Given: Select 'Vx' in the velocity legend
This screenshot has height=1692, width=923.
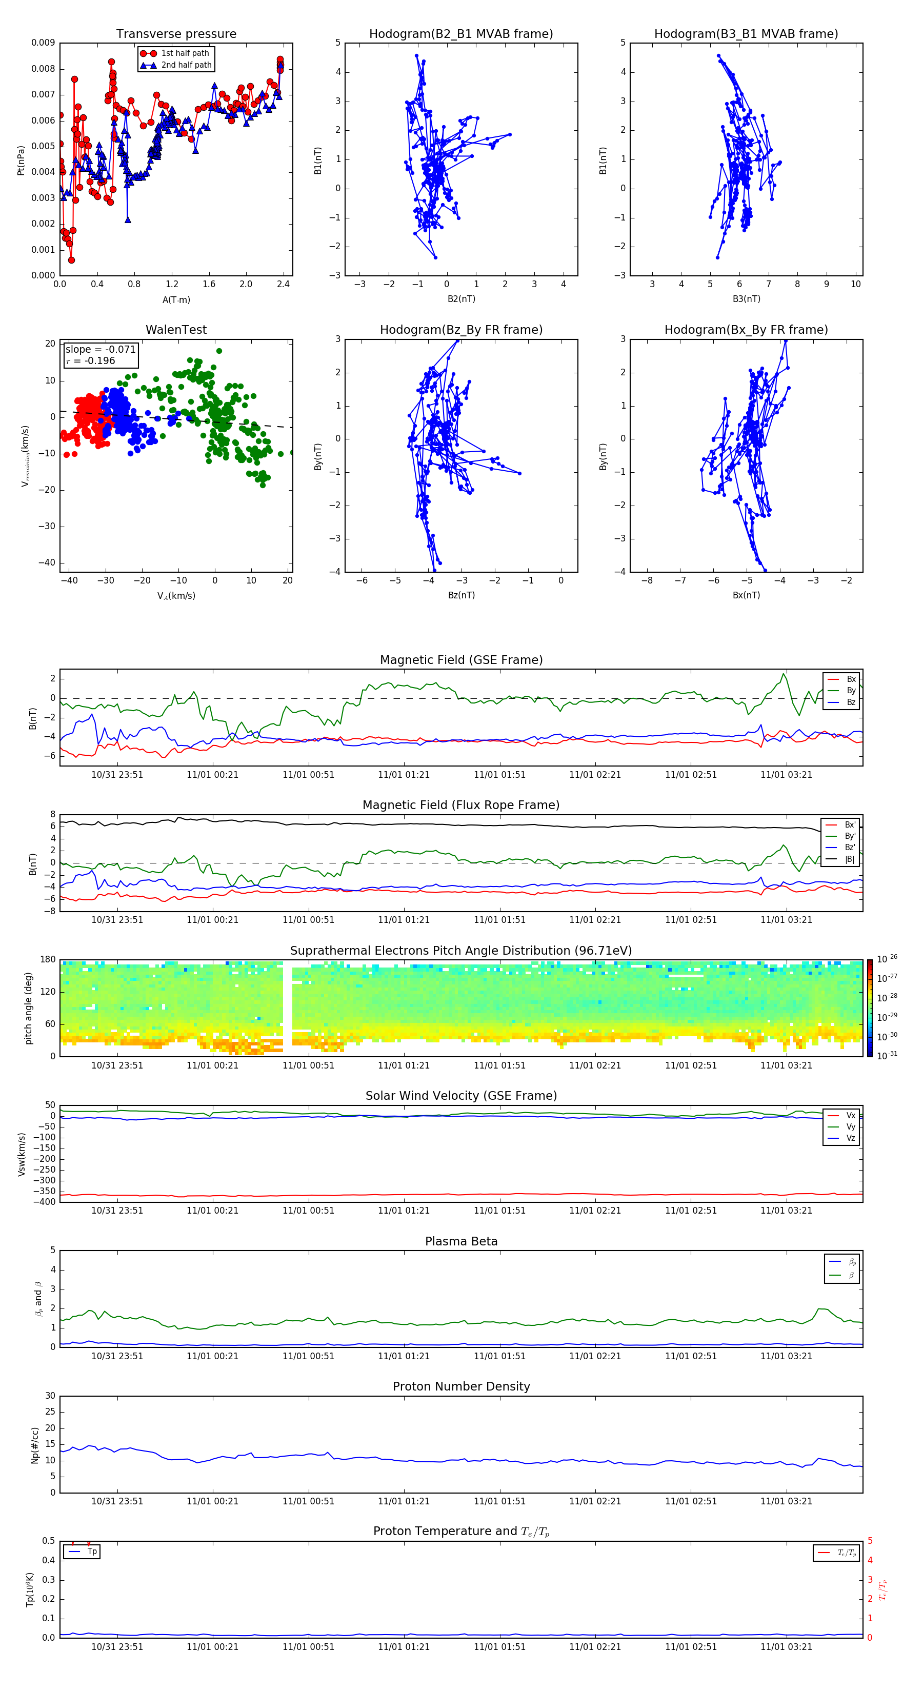Looking at the screenshot, I should pos(842,1115).
